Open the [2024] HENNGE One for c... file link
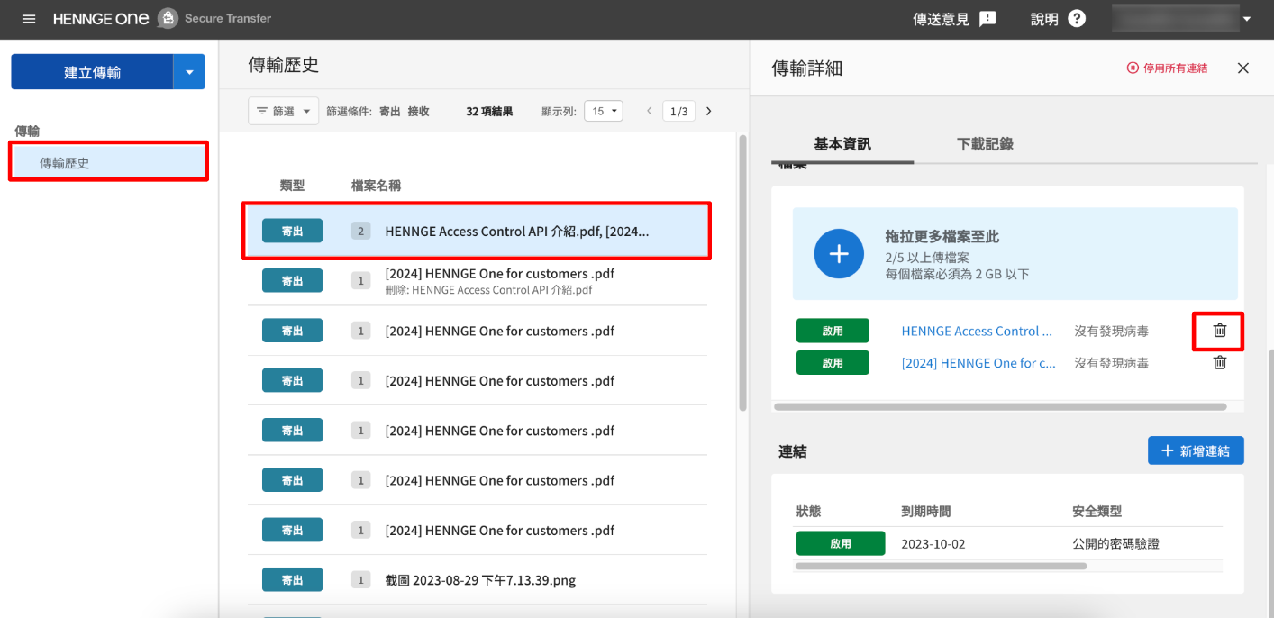 click(x=978, y=363)
